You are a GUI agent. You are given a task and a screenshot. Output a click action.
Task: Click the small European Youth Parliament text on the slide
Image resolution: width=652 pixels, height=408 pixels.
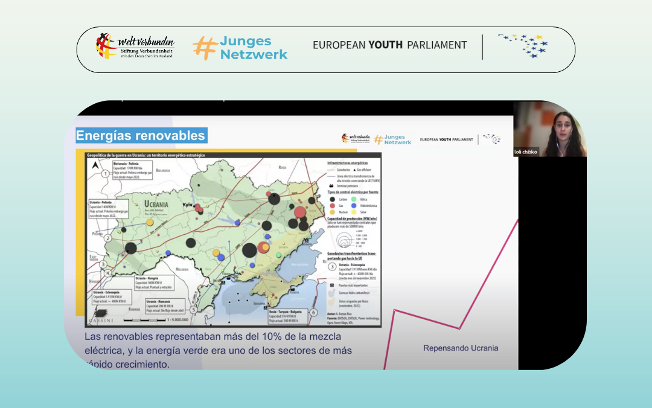(x=446, y=140)
